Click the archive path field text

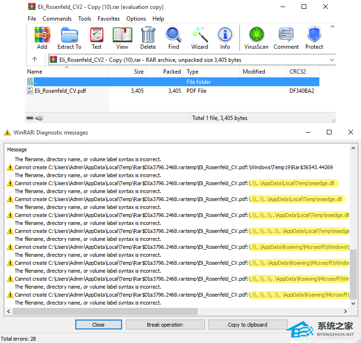click(x=151, y=60)
